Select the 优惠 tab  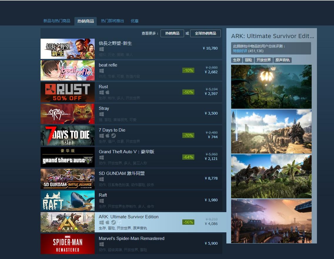pyautogui.click(x=134, y=21)
